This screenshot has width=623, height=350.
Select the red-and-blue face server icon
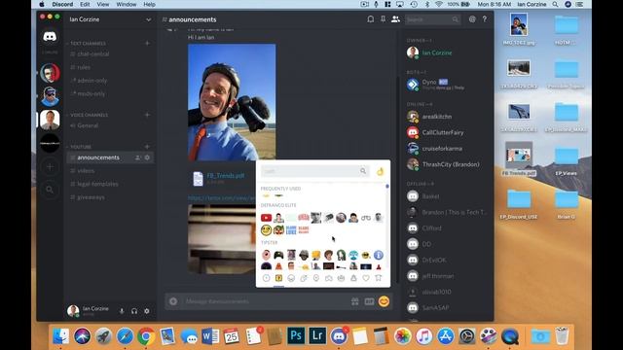(x=50, y=73)
